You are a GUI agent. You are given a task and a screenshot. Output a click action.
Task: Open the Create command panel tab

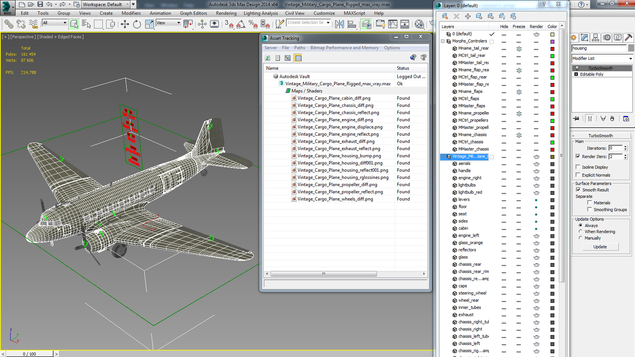(573, 38)
